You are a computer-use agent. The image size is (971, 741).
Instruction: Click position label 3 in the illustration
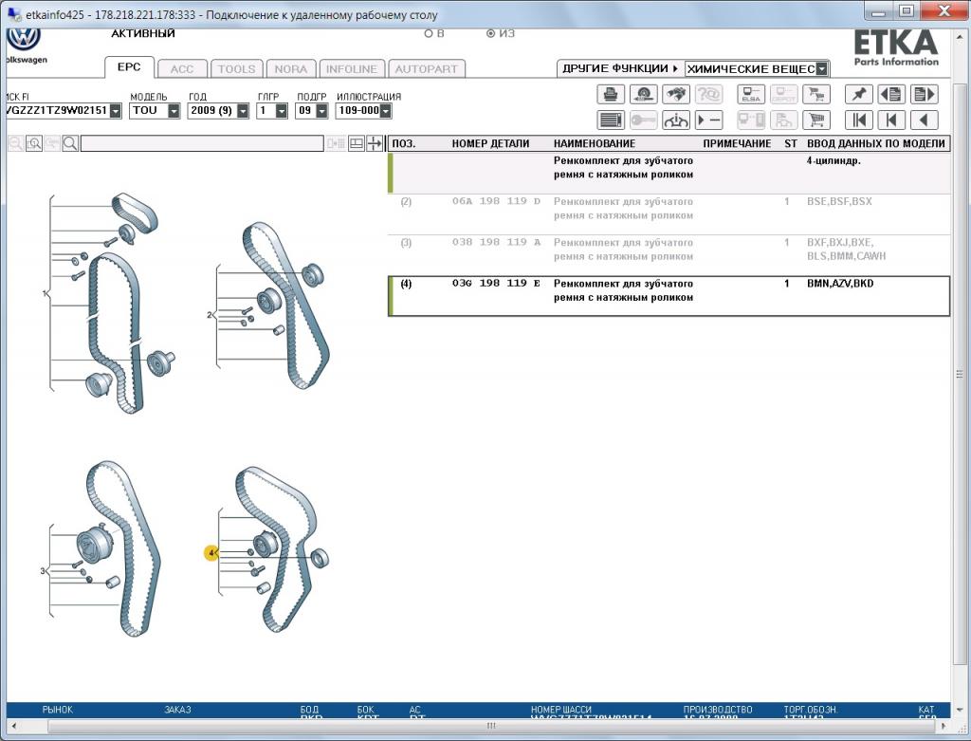click(42, 570)
